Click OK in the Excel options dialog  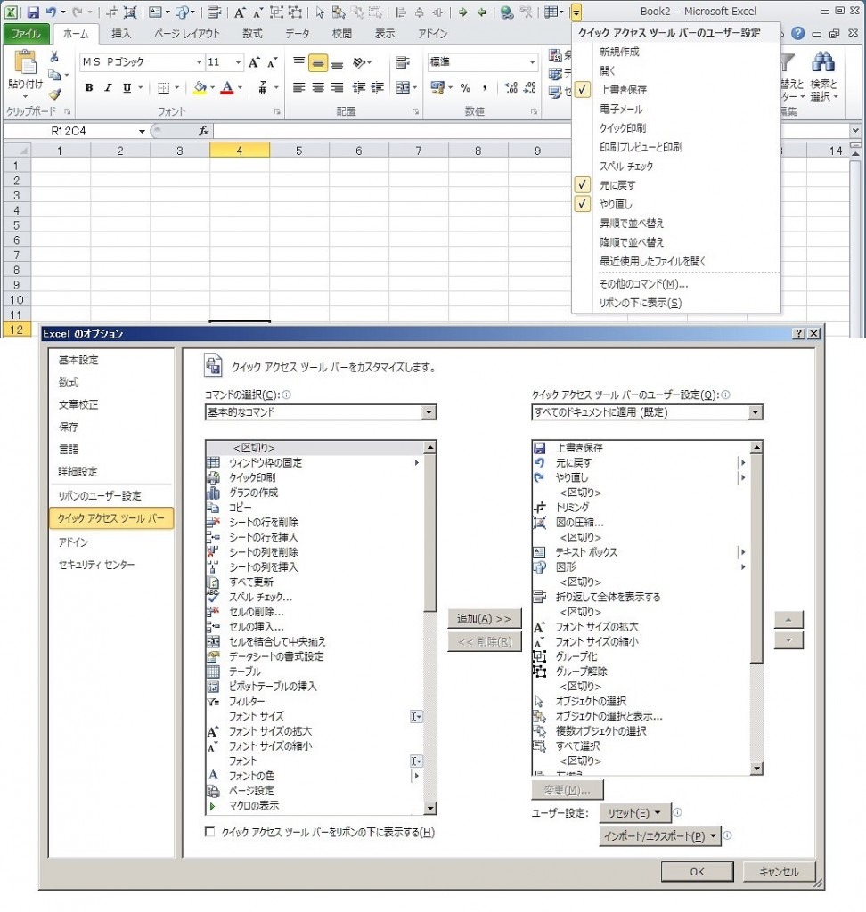pos(697,871)
